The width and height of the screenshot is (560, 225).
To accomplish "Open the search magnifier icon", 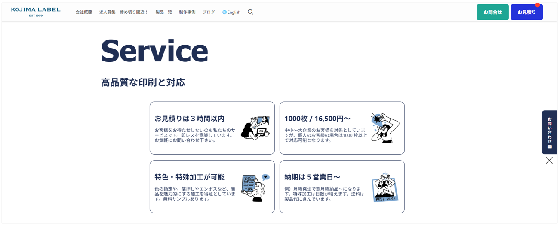I will (x=250, y=12).
